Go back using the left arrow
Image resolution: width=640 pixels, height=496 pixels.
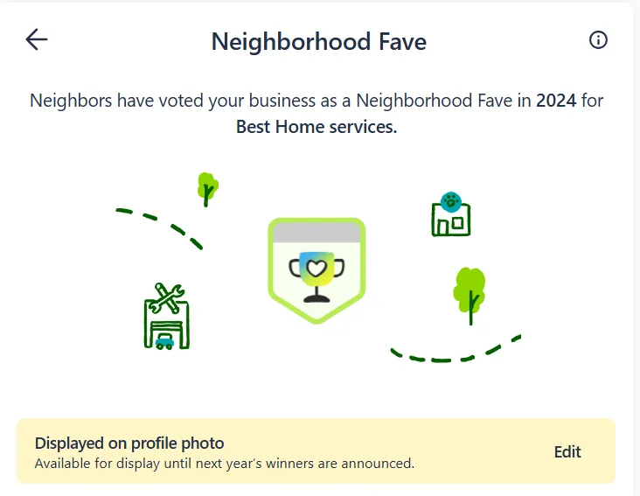pos(37,39)
